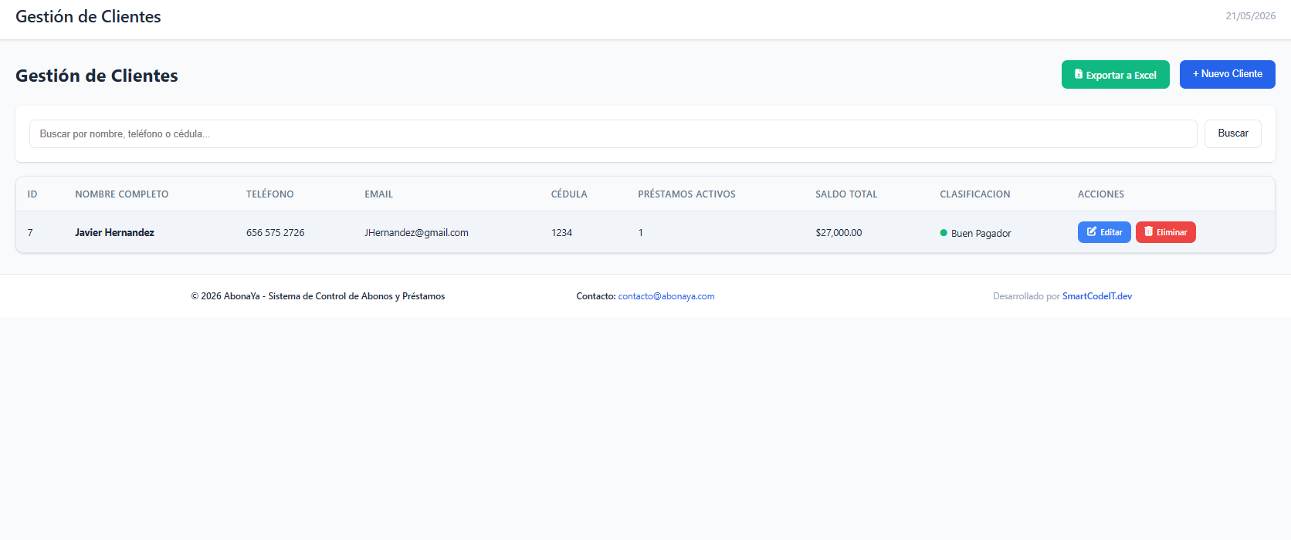Delete Javier Hernandez with the Eliminar button

[x=1166, y=232]
